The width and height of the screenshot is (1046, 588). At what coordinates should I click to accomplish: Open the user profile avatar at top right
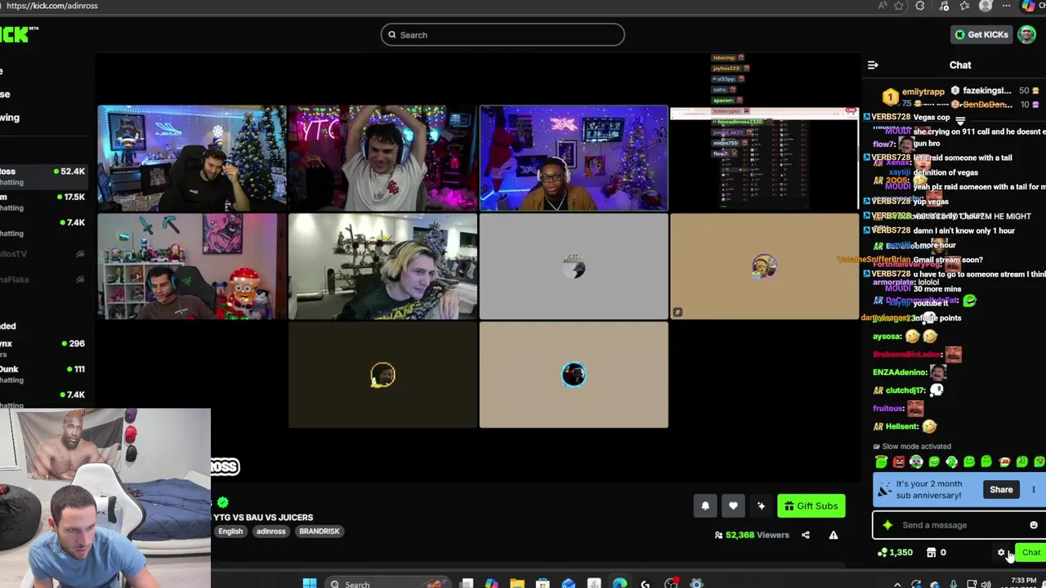point(1027,34)
